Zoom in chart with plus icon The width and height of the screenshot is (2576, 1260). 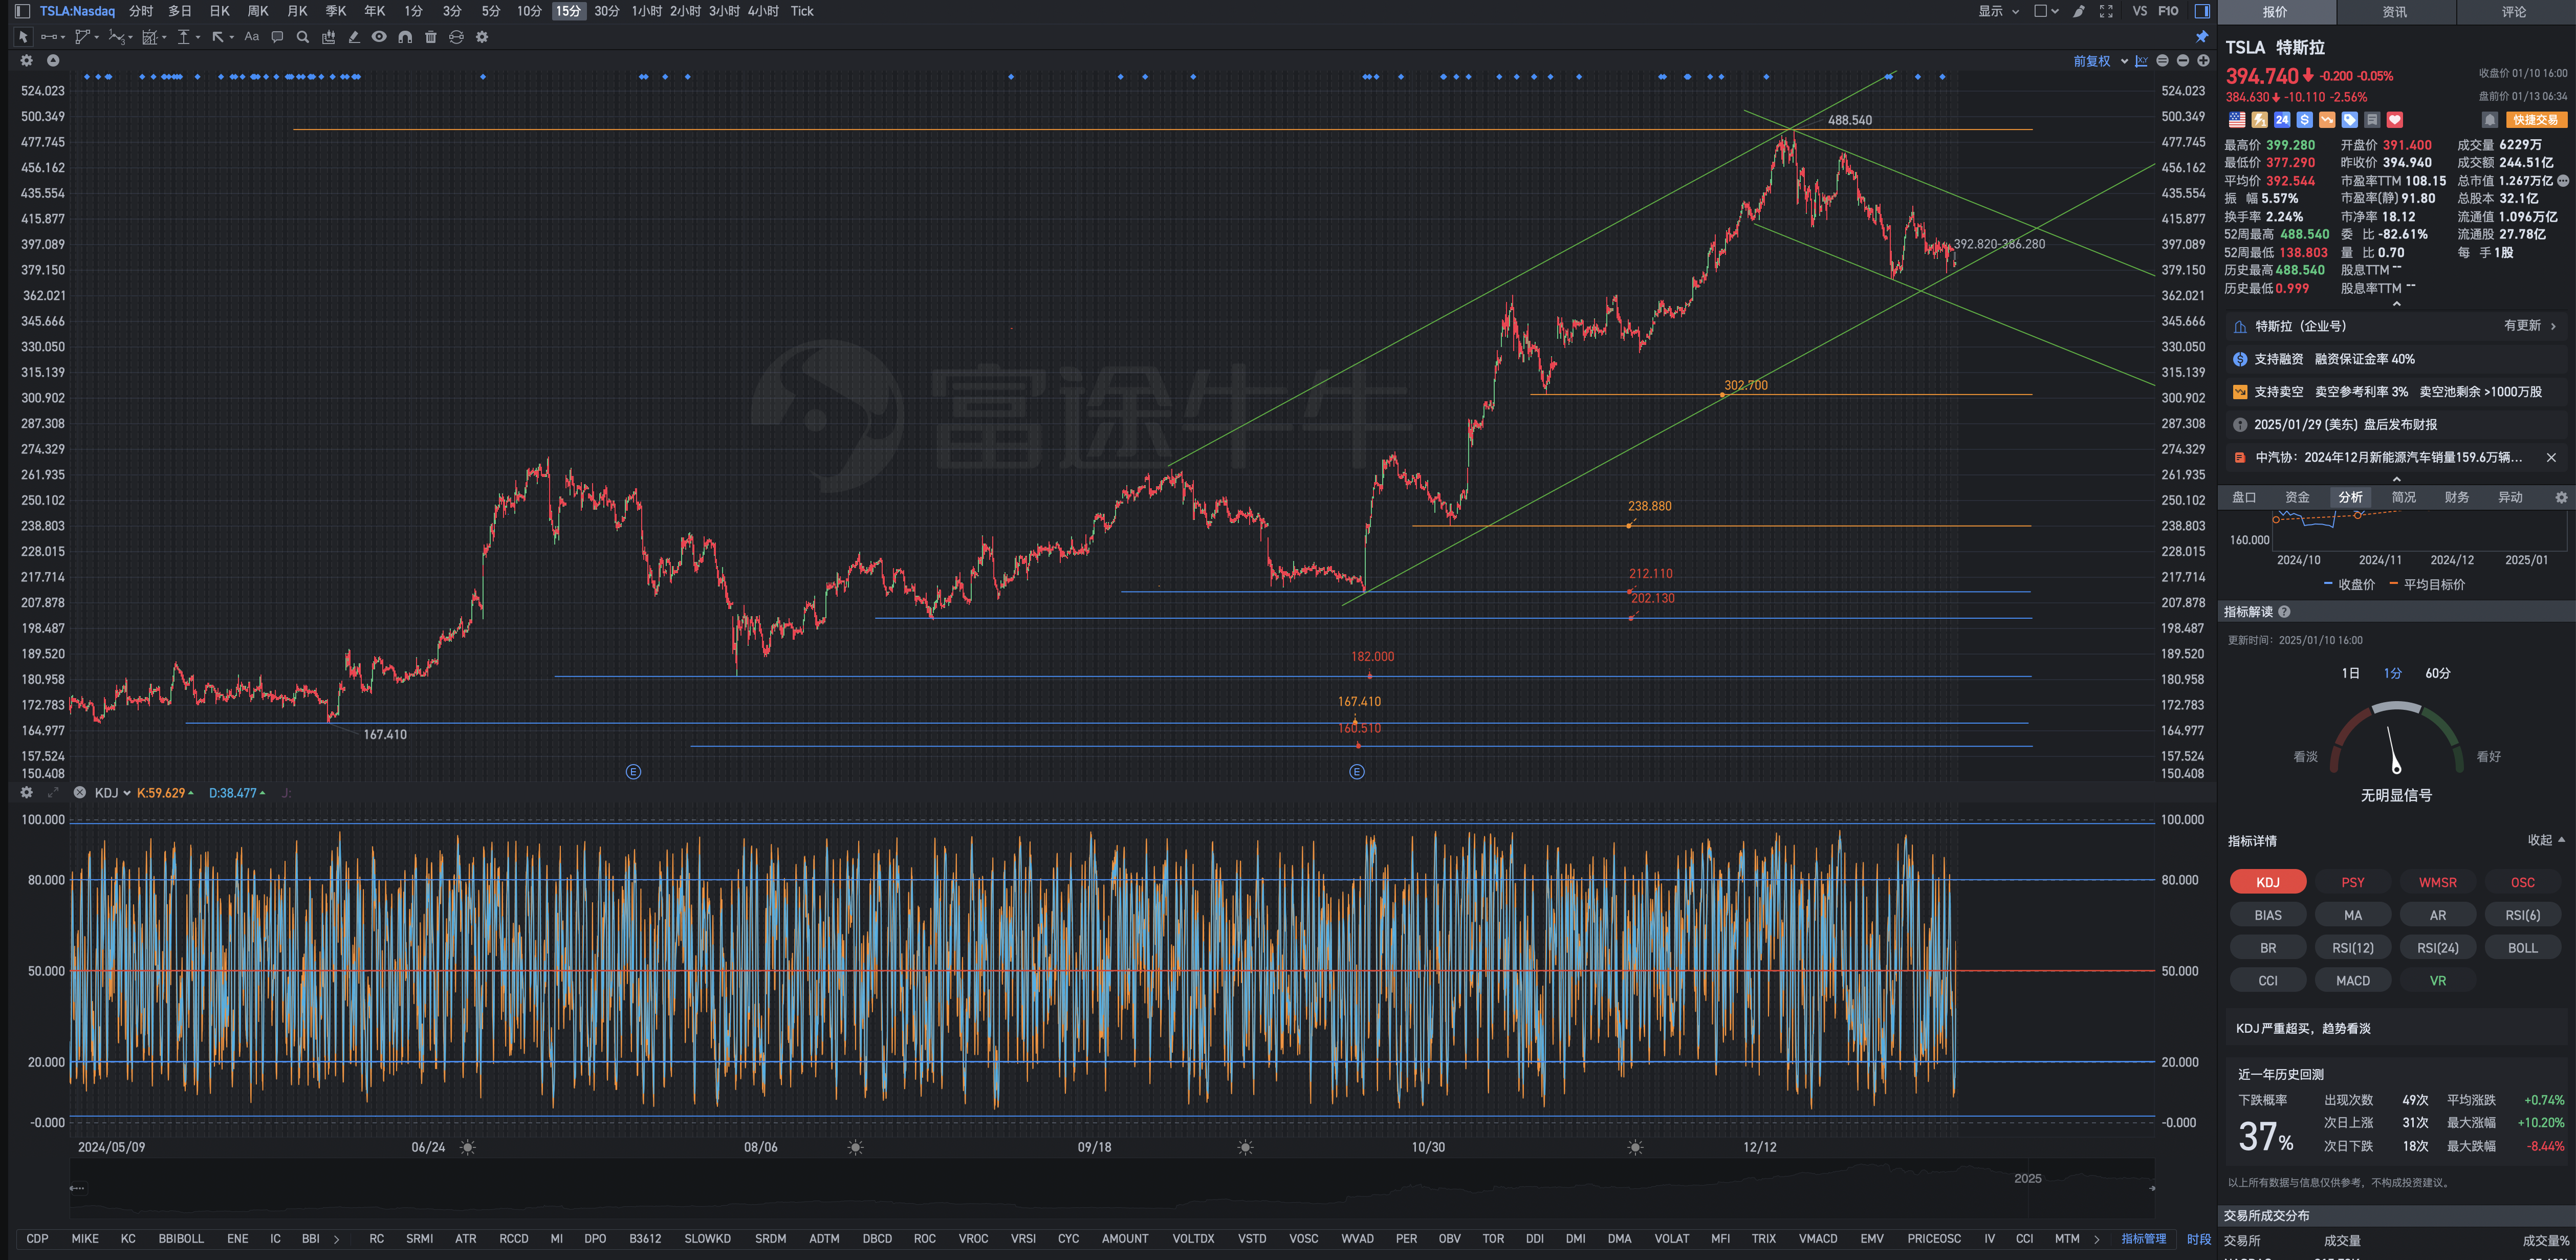pos(2203,61)
